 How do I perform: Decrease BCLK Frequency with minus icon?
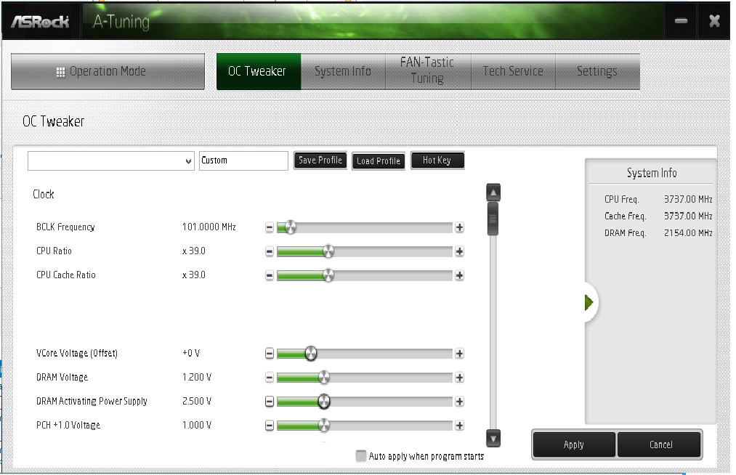[270, 227]
